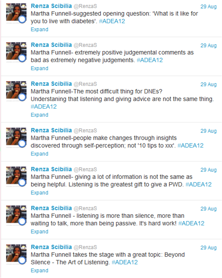Click #ADEA12 hashtag after 'not the same thing'

pyautogui.click(x=44, y=107)
